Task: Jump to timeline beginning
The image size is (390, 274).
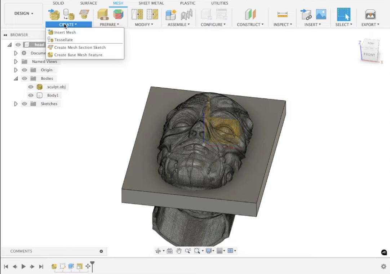Action: pos(6,266)
